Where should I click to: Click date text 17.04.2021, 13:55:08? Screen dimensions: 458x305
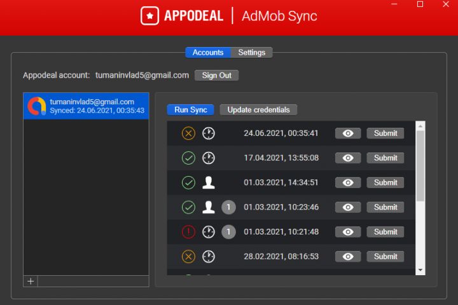coord(281,158)
